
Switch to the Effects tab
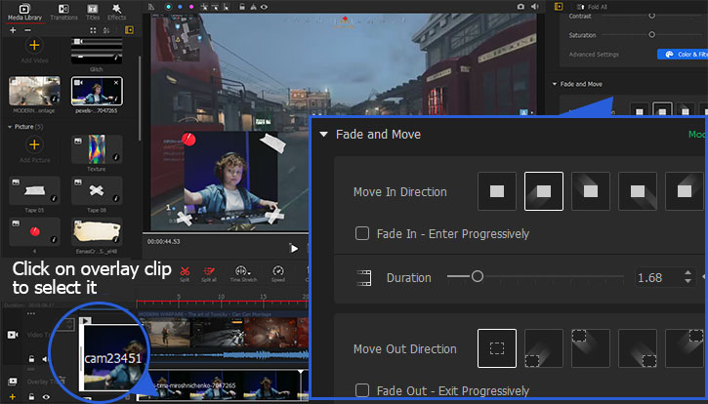tap(117, 12)
